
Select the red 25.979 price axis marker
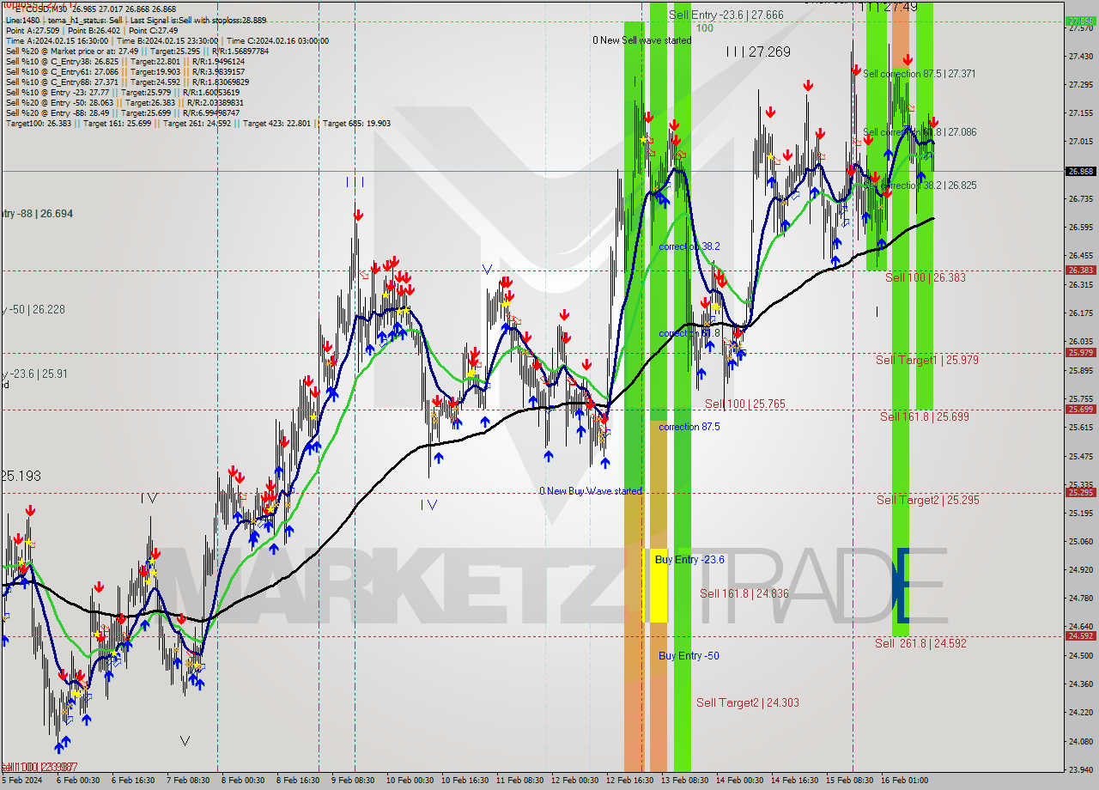(x=1080, y=352)
